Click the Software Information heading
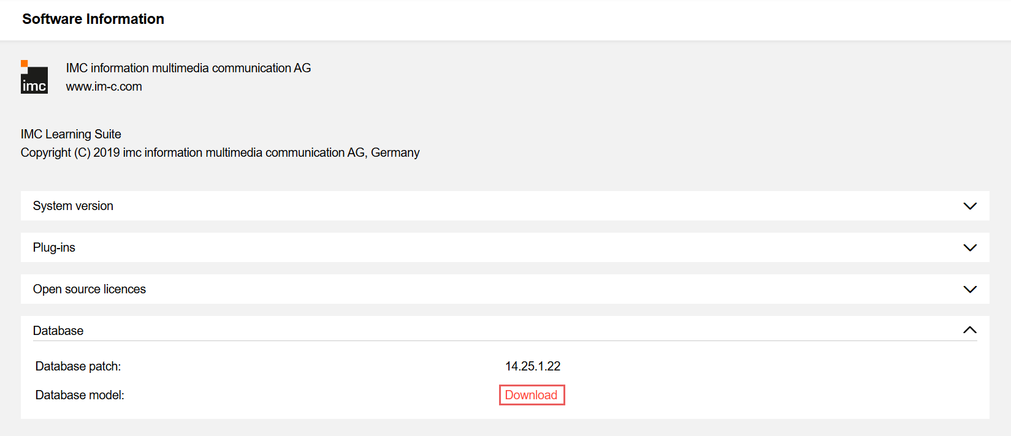This screenshot has height=436, width=1011. 93,19
